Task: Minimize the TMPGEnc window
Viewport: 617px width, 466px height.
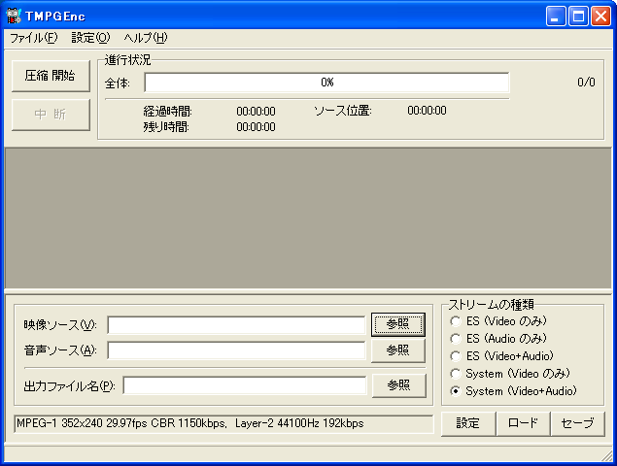Action: click(x=555, y=17)
